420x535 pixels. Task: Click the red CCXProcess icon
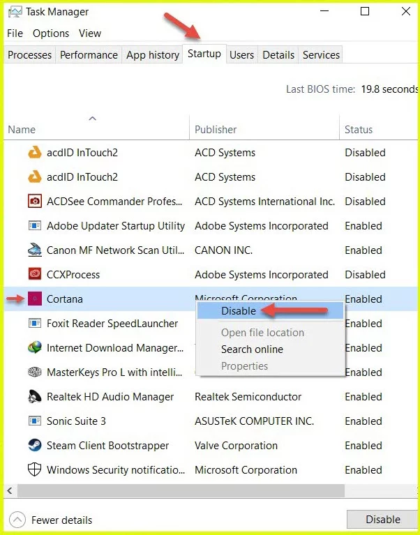[x=34, y=274]
